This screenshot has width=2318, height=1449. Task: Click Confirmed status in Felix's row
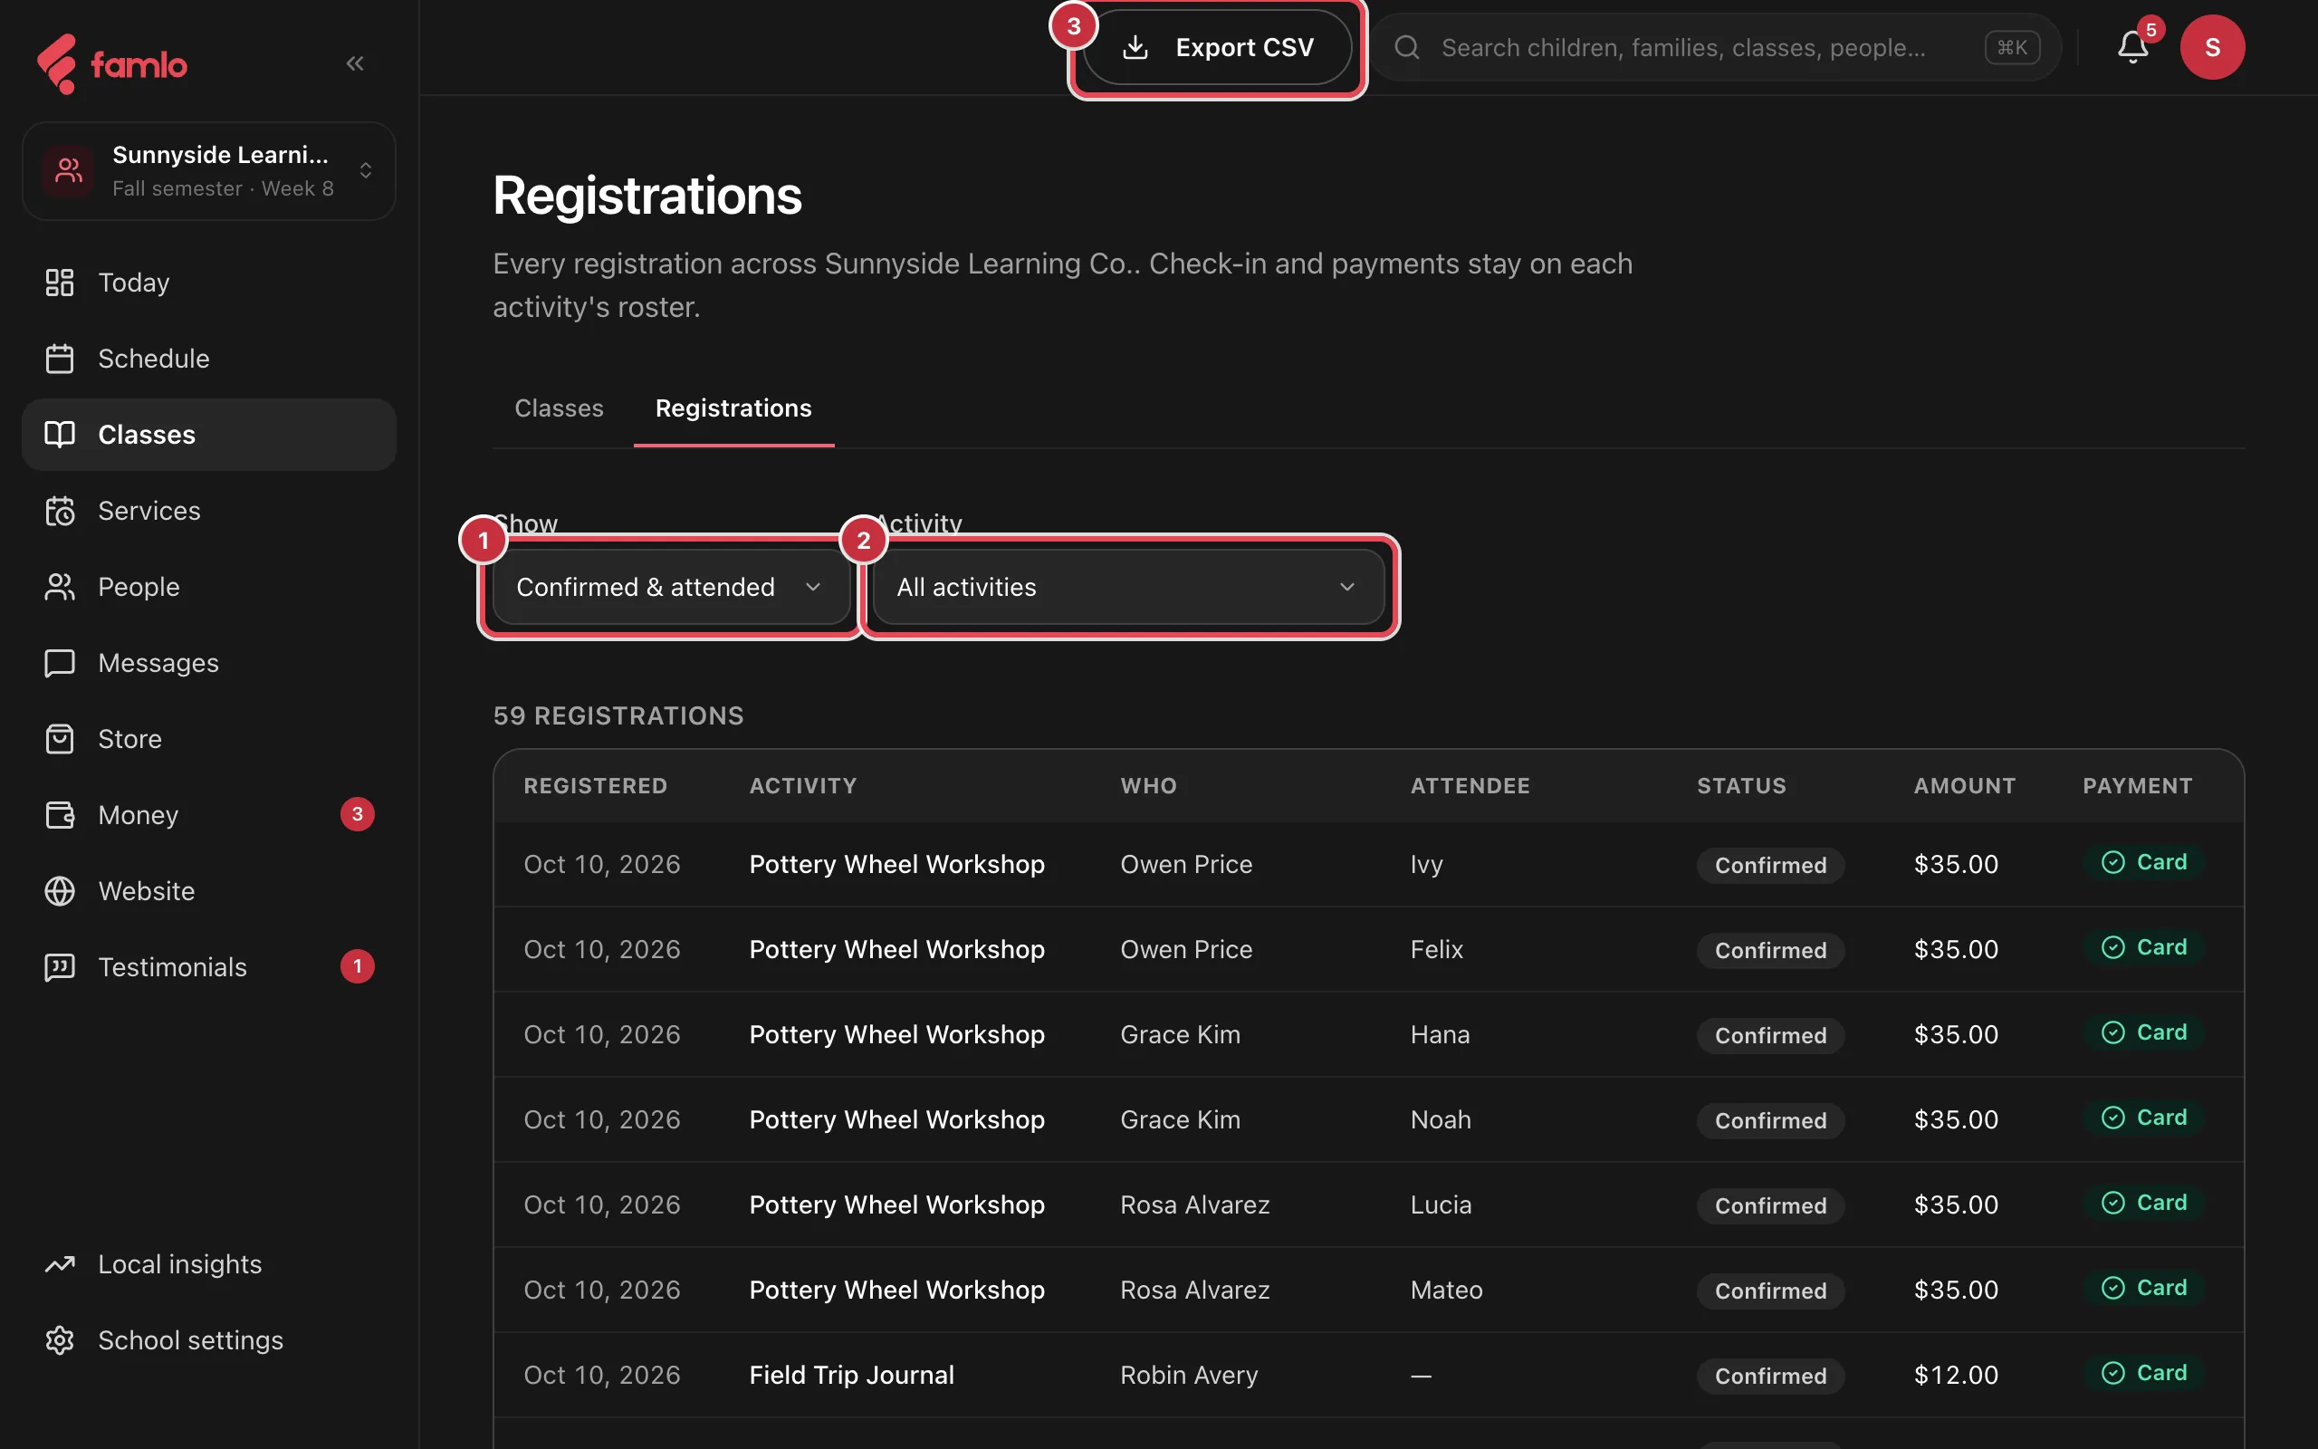click(1770, 951)
